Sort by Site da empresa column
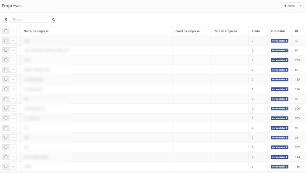Viewport: 306px width, 173px height. pyautogui.click(x=226, y=31)
